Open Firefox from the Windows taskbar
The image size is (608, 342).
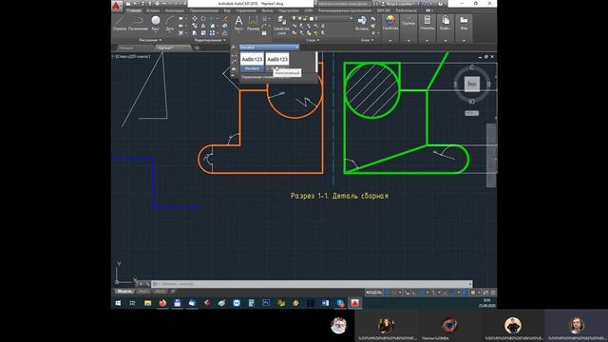click(x=162, y=303)
